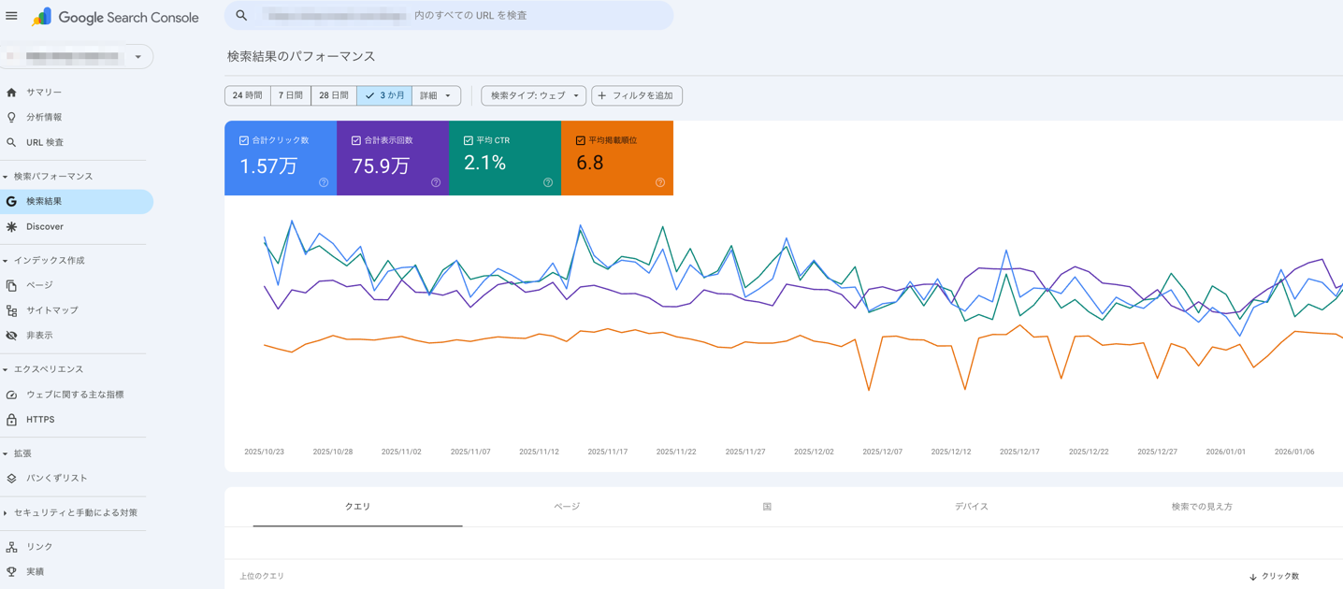Expand 検索タイプ: ウェブ filter dropdown
The image size is (1343, 589).
(534, 95)
